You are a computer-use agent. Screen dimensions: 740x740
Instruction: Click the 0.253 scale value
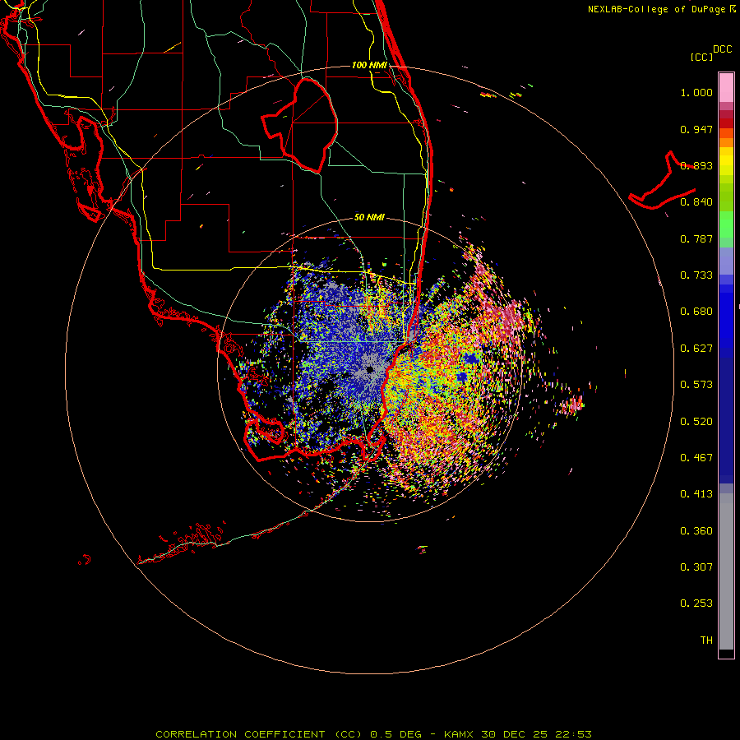coord(696,604)
